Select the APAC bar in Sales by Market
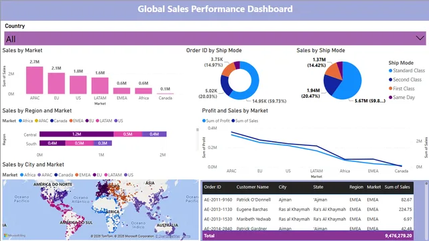 pos(34,80)
